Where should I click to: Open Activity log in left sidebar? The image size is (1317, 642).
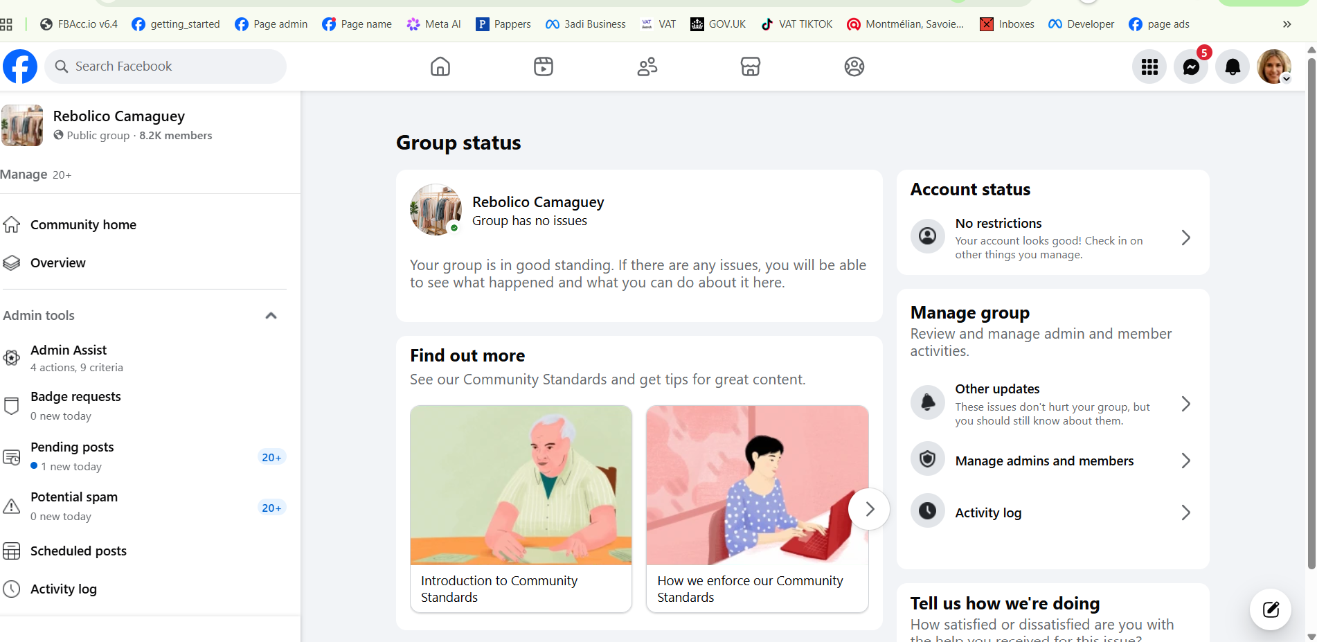pyautogui.click(x=143, y=589)
